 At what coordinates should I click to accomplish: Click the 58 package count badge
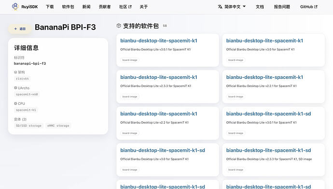coord(165,26)
